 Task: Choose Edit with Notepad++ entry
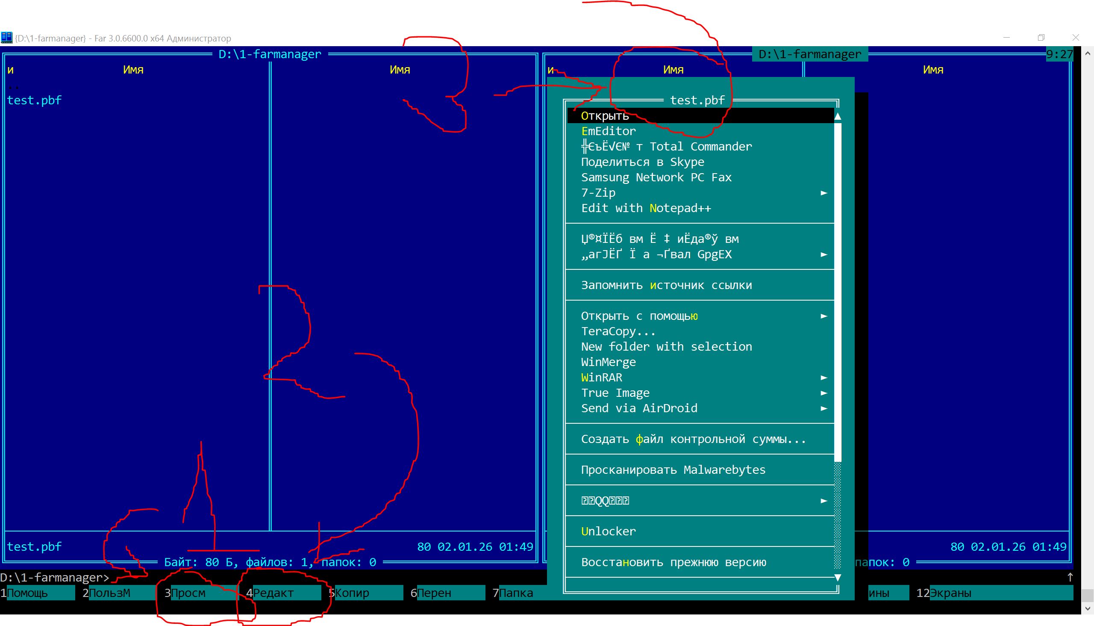646,209
